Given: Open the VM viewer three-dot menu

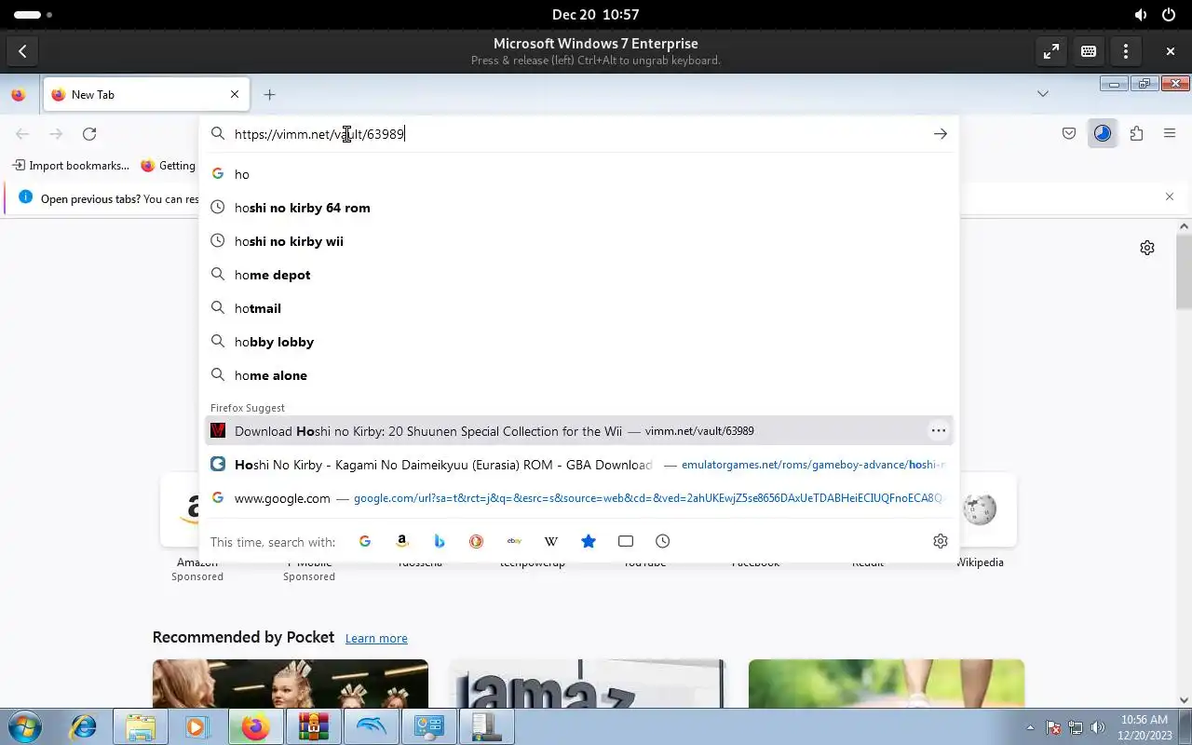Looking at the screenshot, I should (x=1125, y=51).
